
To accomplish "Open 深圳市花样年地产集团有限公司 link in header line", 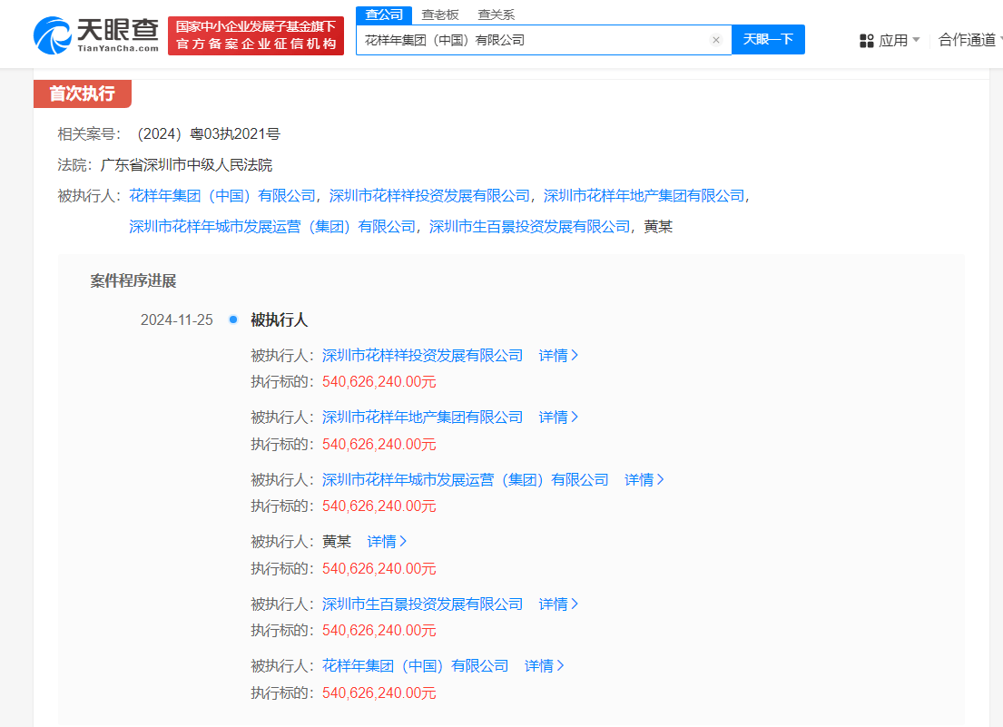I will [644, 196].
